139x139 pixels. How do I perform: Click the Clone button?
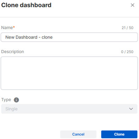(119, 134)
